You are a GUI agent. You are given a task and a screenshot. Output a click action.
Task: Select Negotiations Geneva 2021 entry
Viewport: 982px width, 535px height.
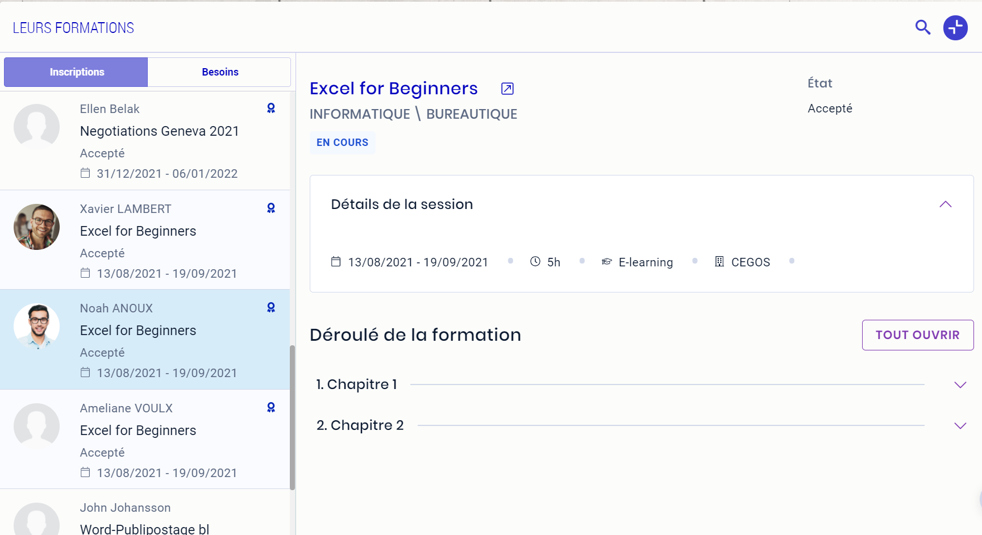click(x=145, y=141)
